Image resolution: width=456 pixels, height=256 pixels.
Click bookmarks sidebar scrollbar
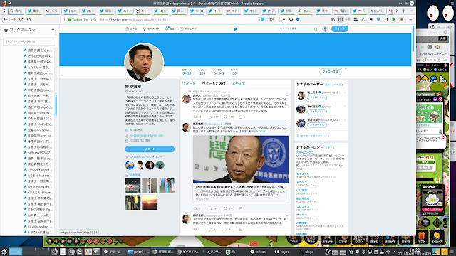point(56,105)
